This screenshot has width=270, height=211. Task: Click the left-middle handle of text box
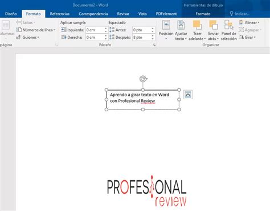[107, 100]
